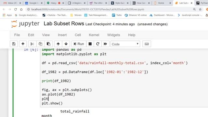Open the command palette keyboard icon
Viewport: 208px width, 117px height.
point(147,44)
